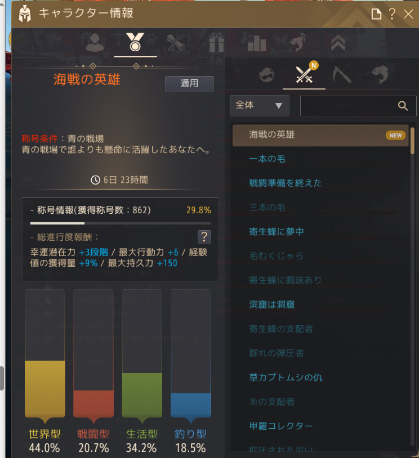419x458 pixels.
Task: Select the 海戦の英雄 title in list
Action: point(320,135)
